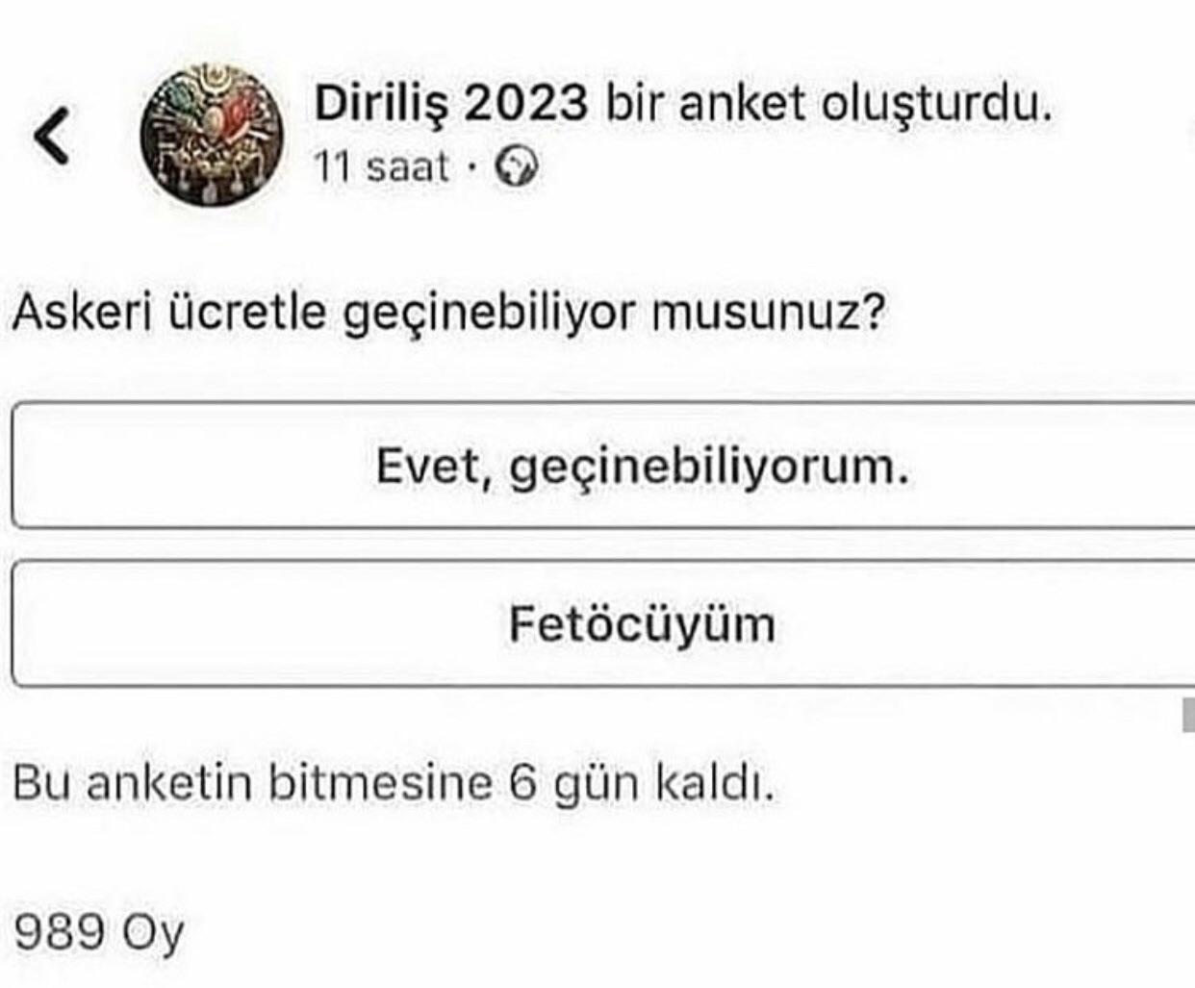Open the Diriliş 2023 profile picture
Viewport: 1195px width, 988px height.
(x=213, y=135)
